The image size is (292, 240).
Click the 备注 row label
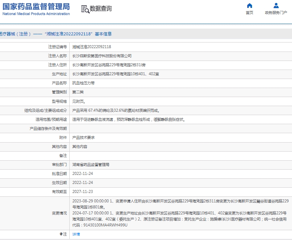[63, 156]
